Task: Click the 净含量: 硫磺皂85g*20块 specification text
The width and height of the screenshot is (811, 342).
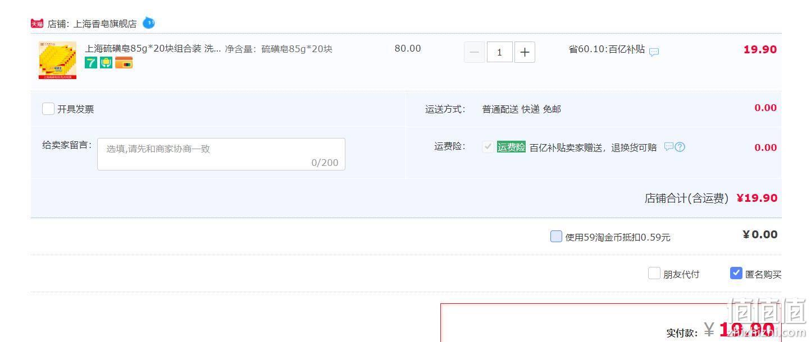Action: [x=279, y=49]
